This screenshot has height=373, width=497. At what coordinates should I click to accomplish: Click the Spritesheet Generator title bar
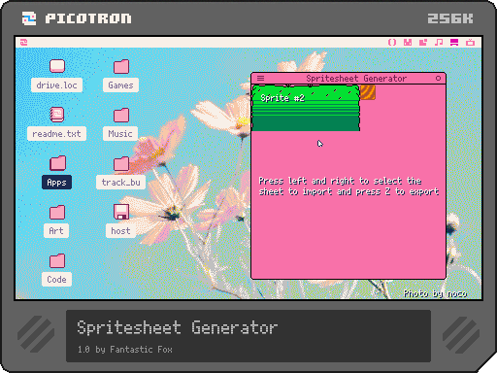(348, 79)
